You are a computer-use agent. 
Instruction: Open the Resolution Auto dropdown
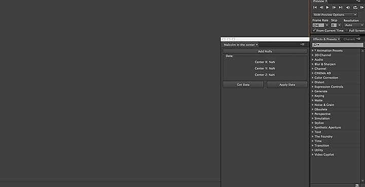coord(354,25)
